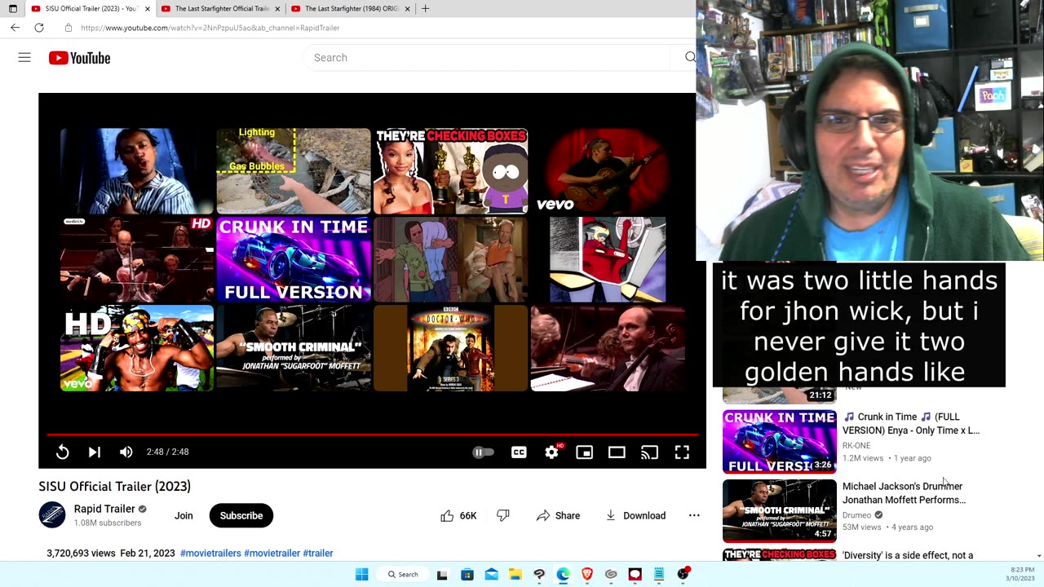Open a new browser tab
Image resolution: width=1044 pixels, height=587 pixels.
click(x=426, y=9)
